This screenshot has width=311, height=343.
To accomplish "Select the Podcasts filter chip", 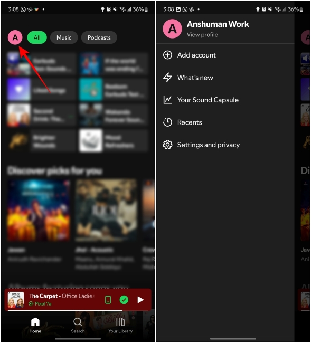I will coord(99,37).
